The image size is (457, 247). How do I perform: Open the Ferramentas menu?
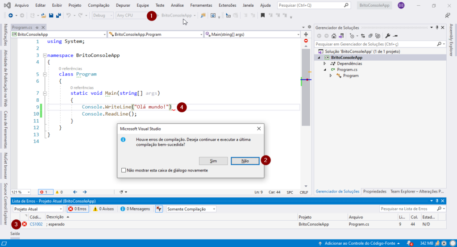201,5
